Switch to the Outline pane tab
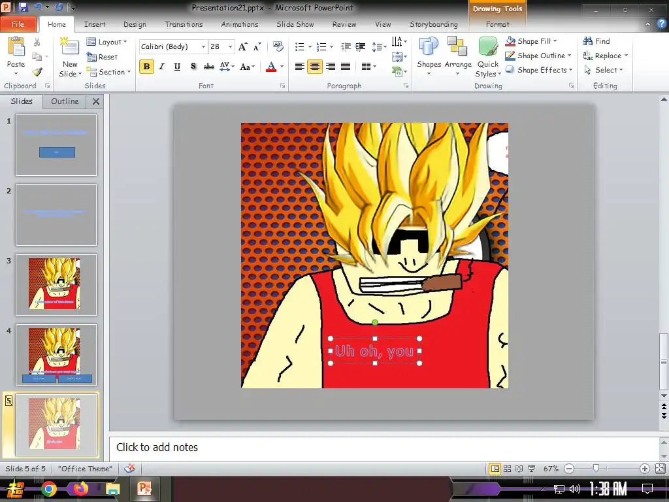Viewport: 669px width, 502px height. tap(65, 101)
